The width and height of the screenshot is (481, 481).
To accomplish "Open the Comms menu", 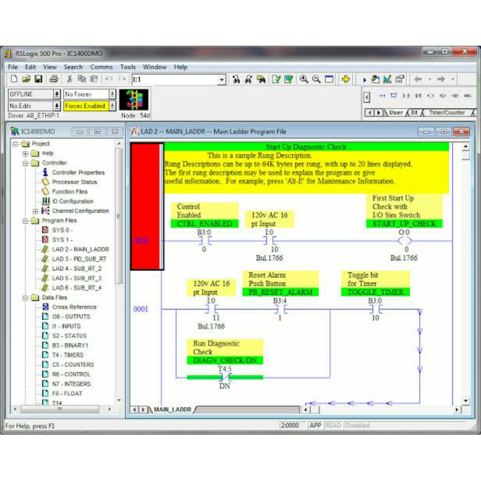I will pos(101,67).
